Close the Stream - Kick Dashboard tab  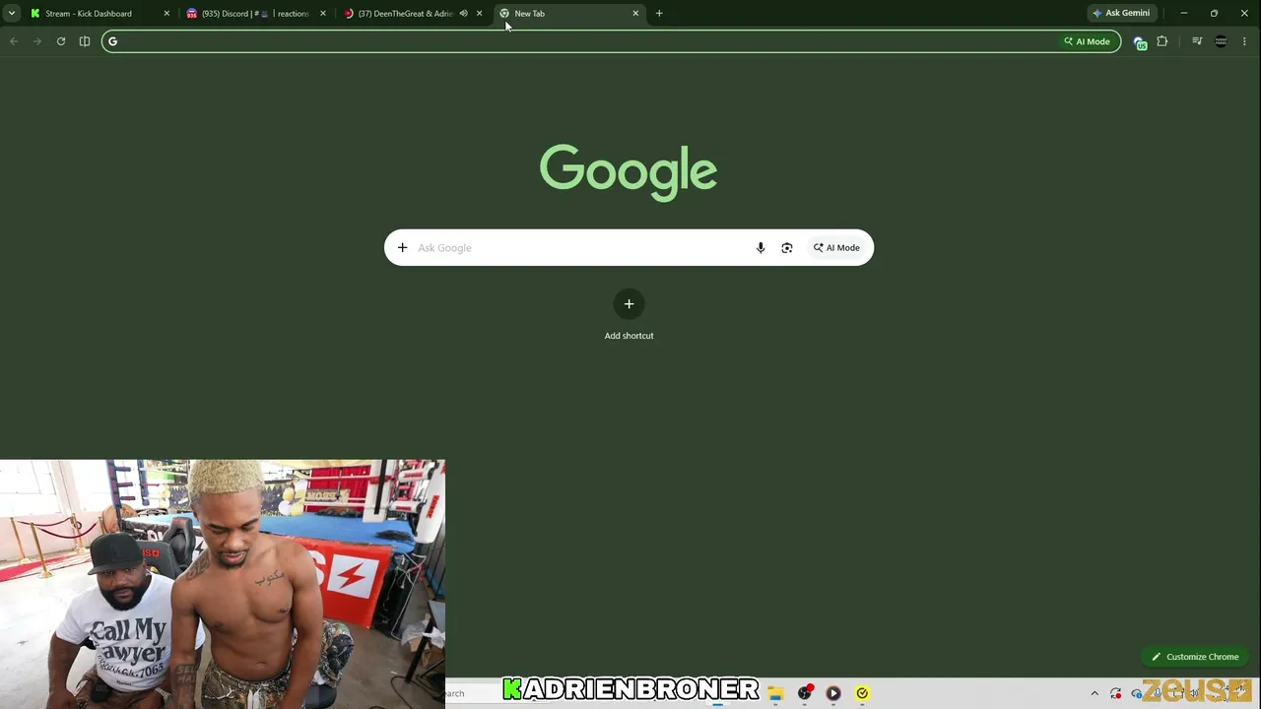click(x=166, y=14)
